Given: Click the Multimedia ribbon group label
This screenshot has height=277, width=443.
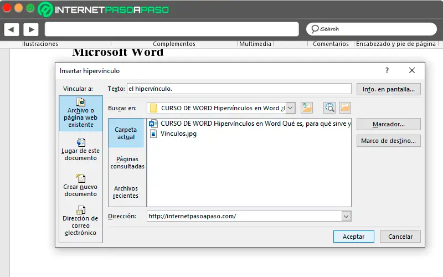Looking at the screenshot, I should click(255, 44).
